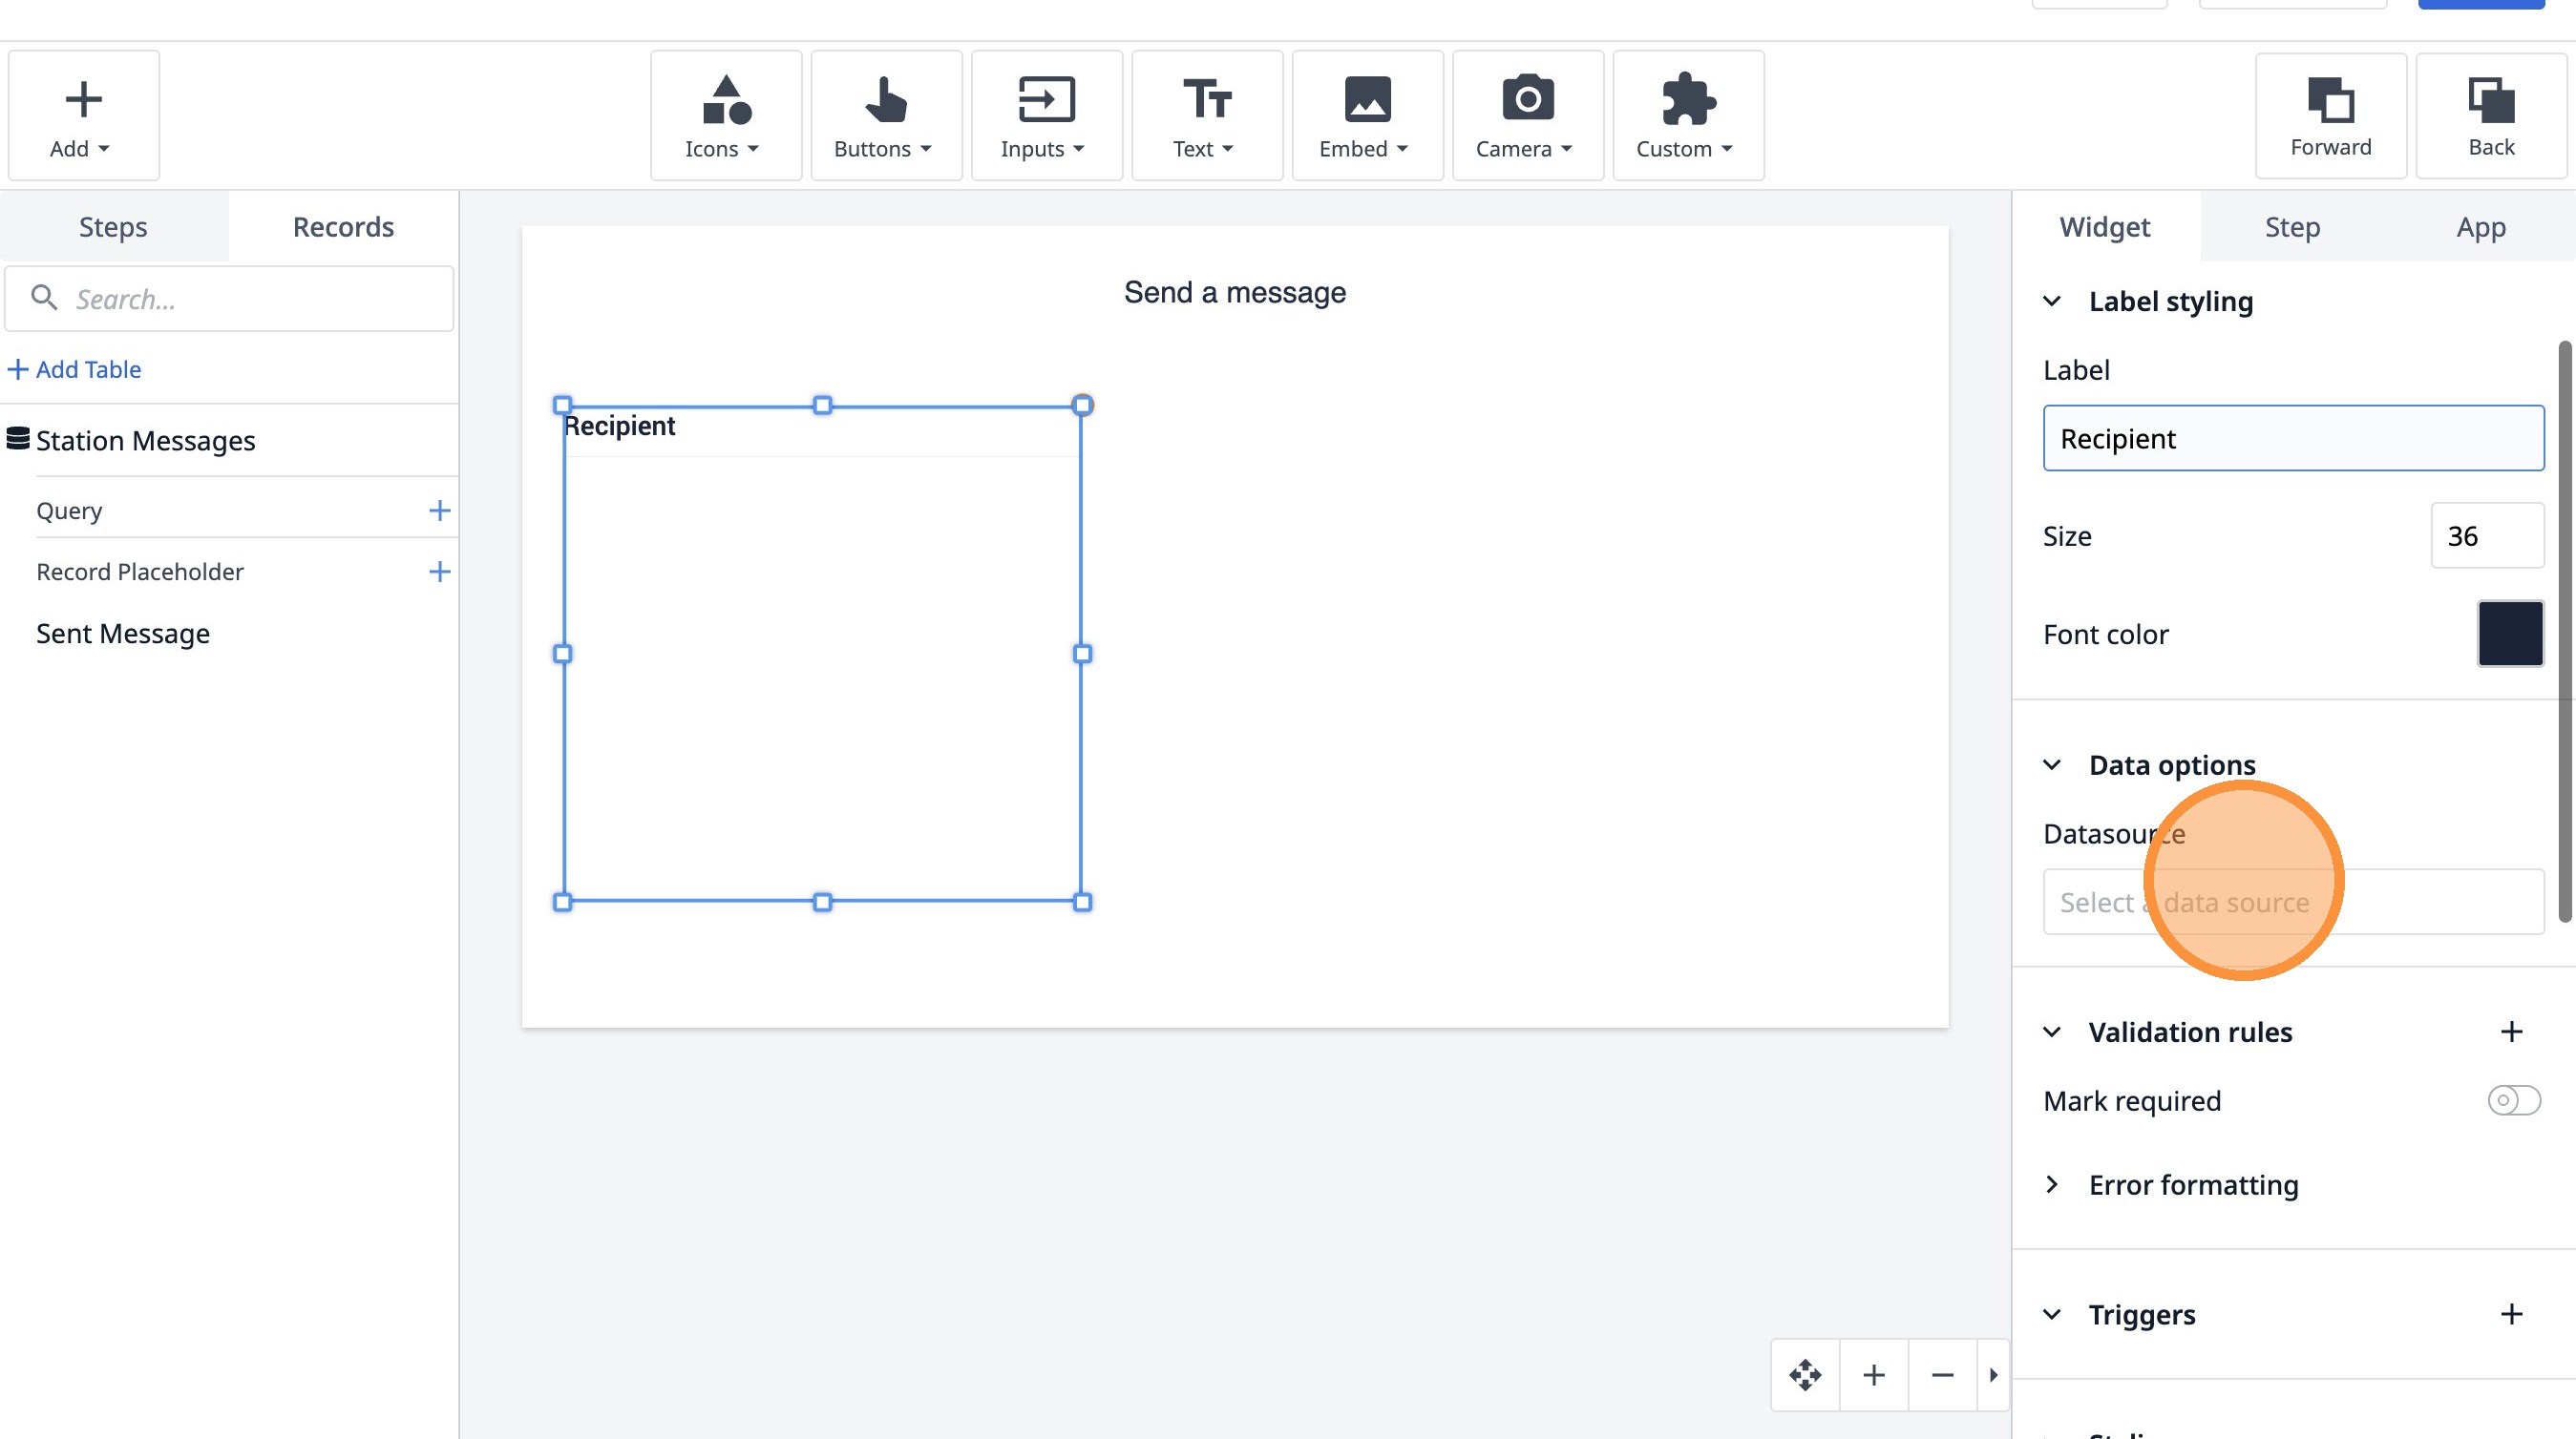Add a new trigger with plus button
This screenshot has width=2576, height=1439.
(x=2511, y=1313)
